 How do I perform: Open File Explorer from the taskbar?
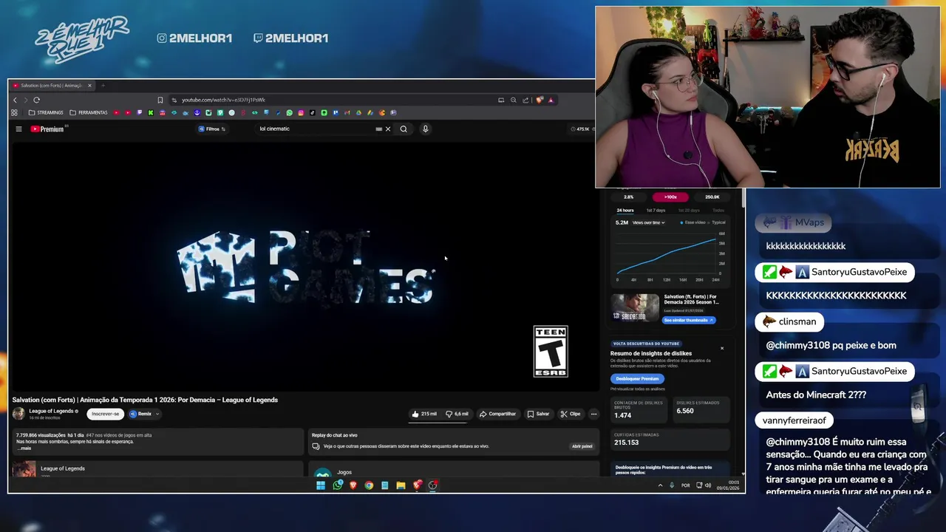(x=401, y=485)
